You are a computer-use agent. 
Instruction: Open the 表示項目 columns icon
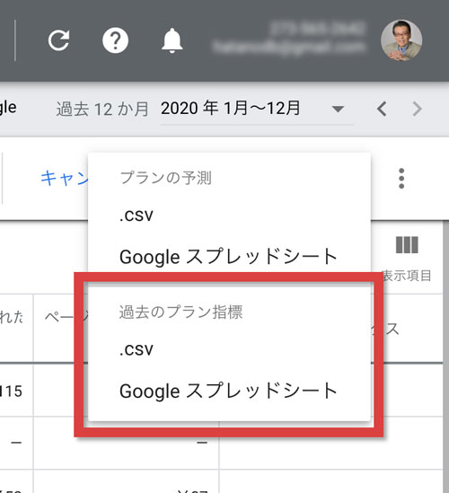pos(407,245)
